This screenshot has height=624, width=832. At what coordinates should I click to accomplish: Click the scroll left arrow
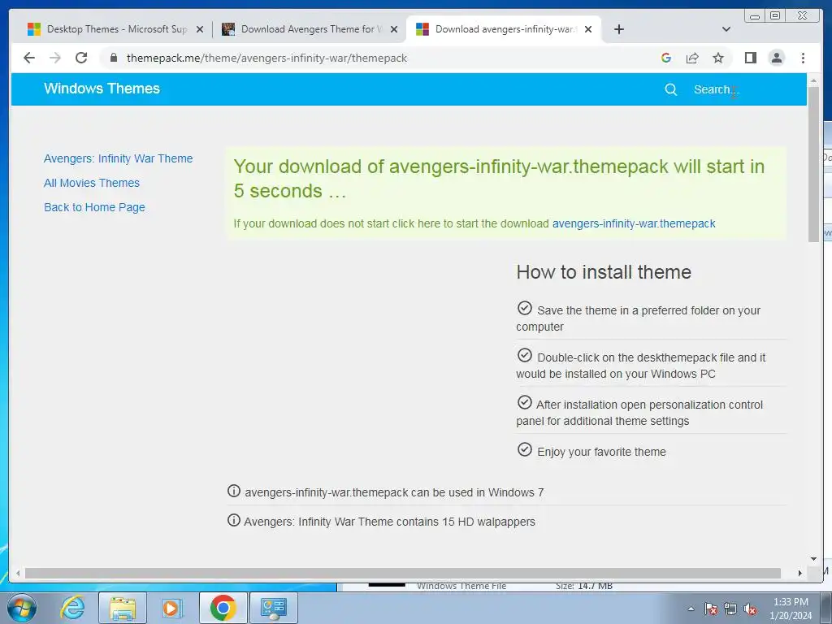pyautogui.click(x=18, y=573)
